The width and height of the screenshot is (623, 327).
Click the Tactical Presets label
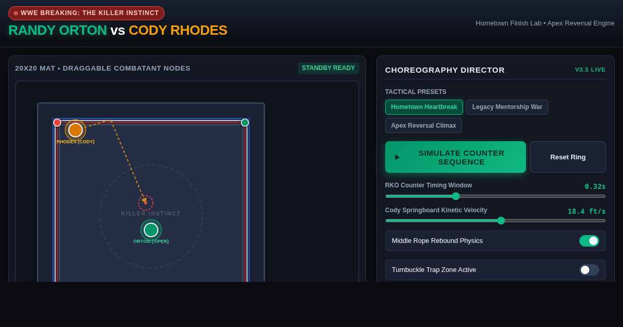(x=416, y=92)
